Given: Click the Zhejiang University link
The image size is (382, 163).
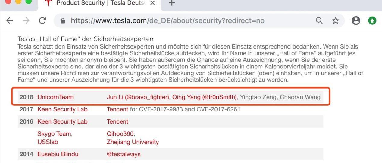Looking at the screenshot, I should point(133,142).
